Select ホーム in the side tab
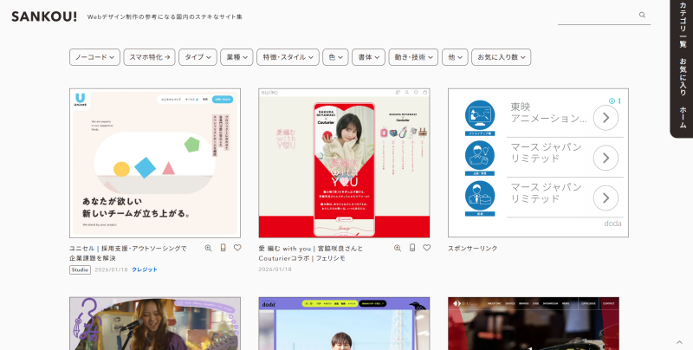This screenshot has width=693, height=350. tap(682, 117)
